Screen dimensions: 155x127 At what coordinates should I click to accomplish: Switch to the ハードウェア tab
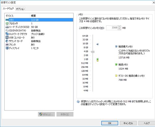tap(8, 9)
